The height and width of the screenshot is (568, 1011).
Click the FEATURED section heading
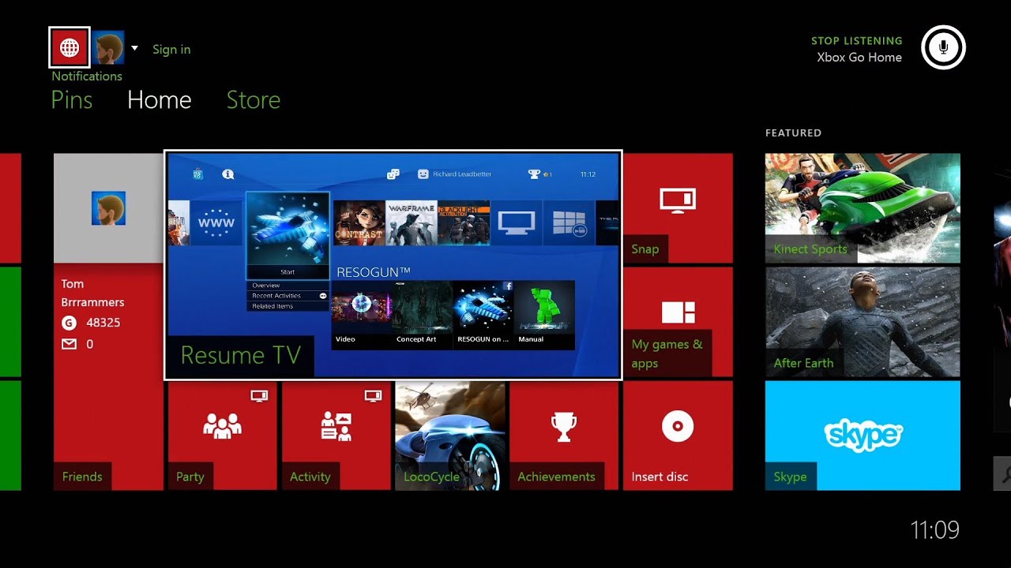click(x=793, y=133)
